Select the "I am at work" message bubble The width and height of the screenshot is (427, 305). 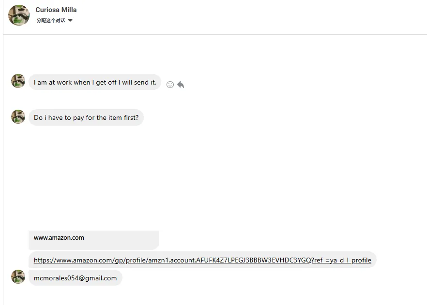coord(95,82)
